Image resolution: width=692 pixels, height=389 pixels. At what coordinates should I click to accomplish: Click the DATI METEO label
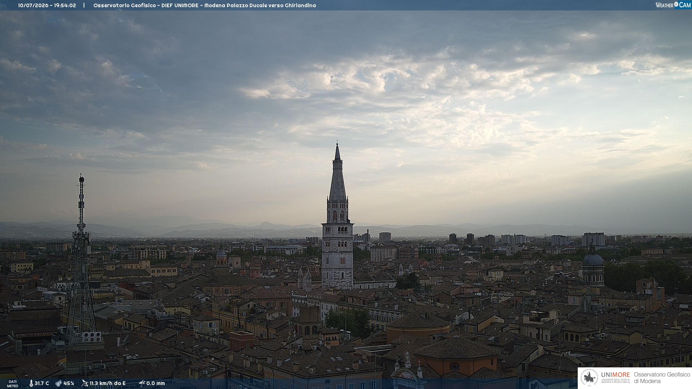(x=13, y=384)
